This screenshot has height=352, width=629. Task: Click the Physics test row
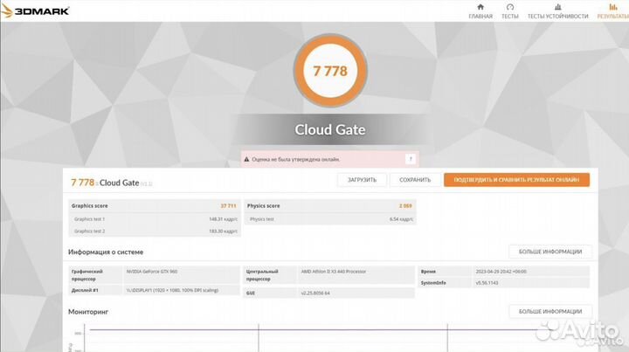pyautogui.click(x=330, y=219)
